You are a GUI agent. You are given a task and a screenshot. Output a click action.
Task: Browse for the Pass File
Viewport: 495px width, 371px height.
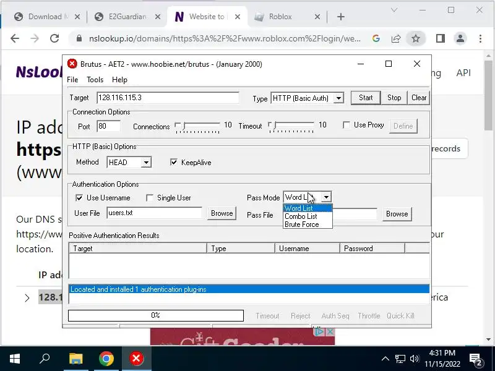pos(397,214)
